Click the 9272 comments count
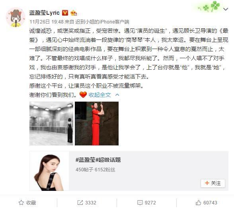The height and width of the screenshot is (208, 234). point(150,202)
